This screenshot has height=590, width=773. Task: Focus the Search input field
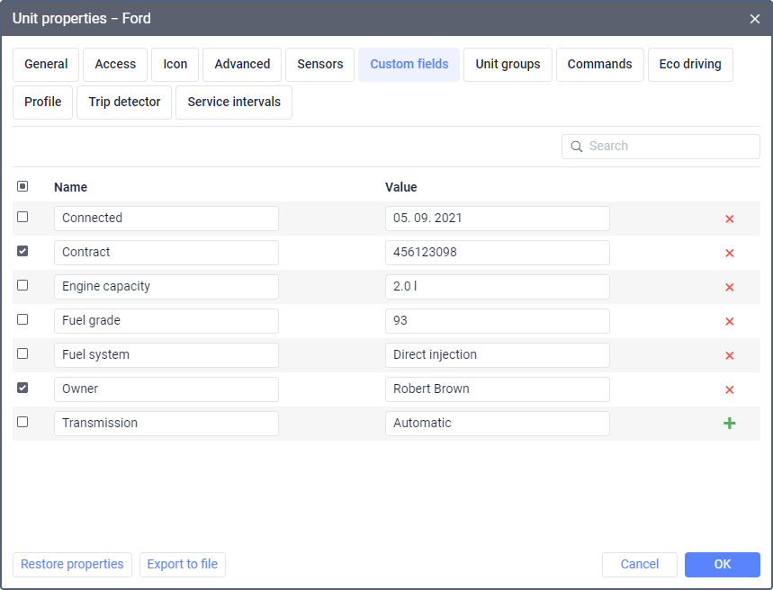pos(670,147)
